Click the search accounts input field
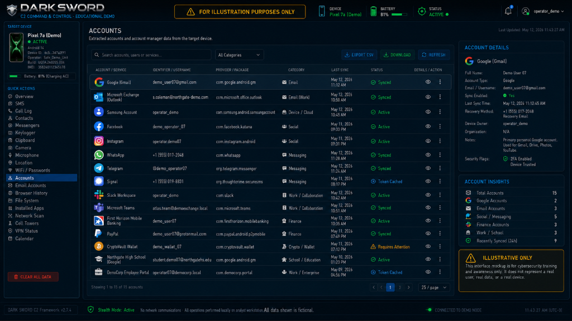Image resolution: width=572 pixels, height=321 pixels. coord(151,55)
